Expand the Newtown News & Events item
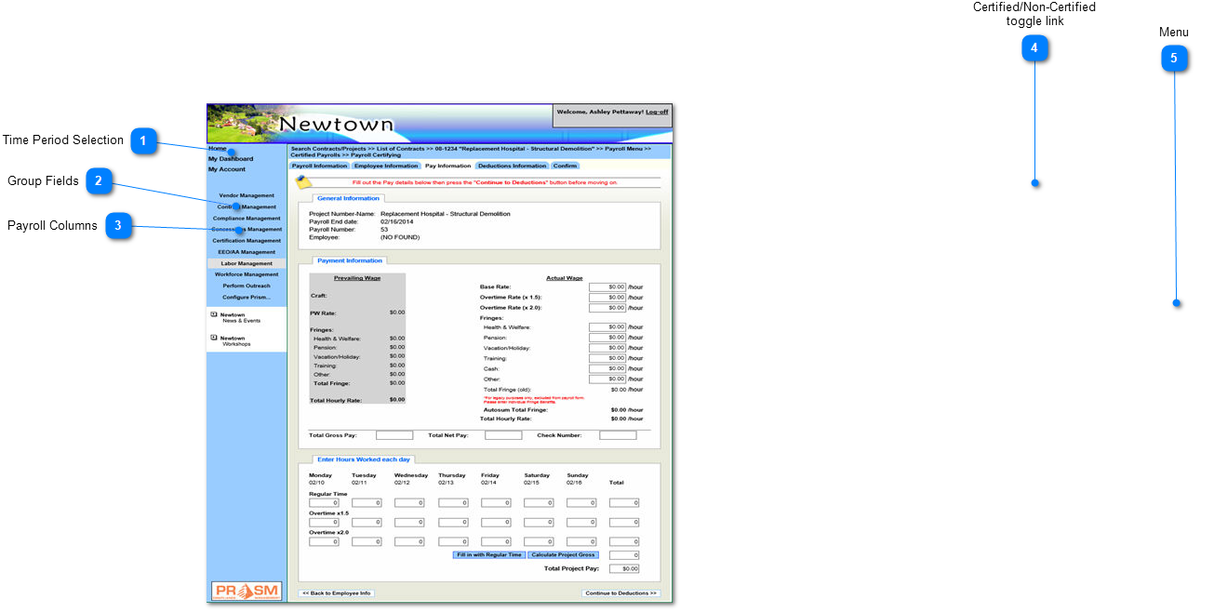1214x612 pixels. pos(214,314)
